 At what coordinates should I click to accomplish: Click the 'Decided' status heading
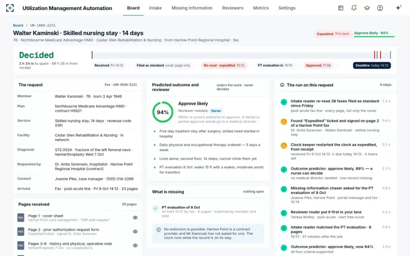coord(36,55)
